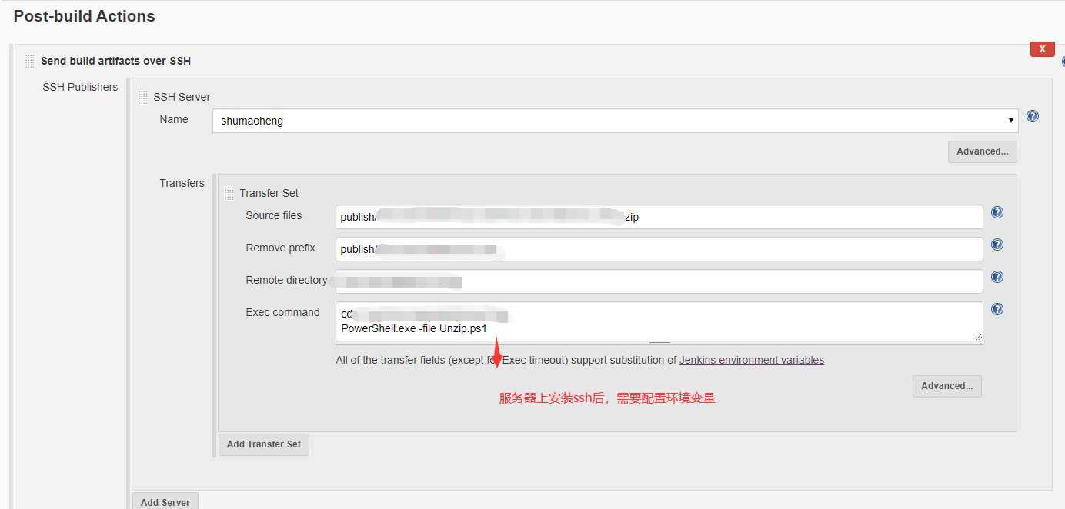The height and width of the screenshot is (509, 1065).
Task: Click the drag handle next to SSH Server
Action: tap(143, 97)
